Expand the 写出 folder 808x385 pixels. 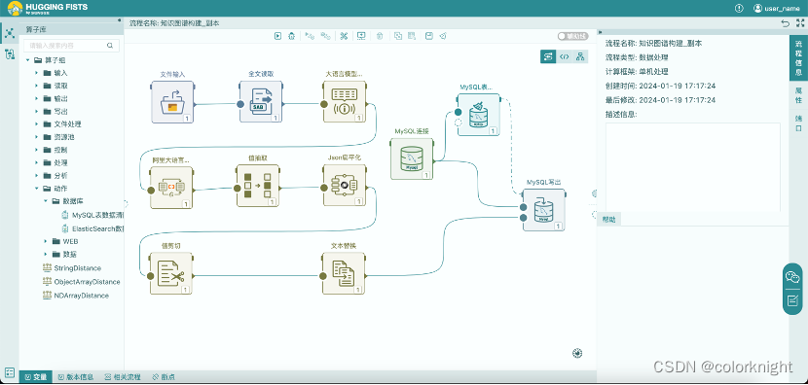(x=37, y=111)
